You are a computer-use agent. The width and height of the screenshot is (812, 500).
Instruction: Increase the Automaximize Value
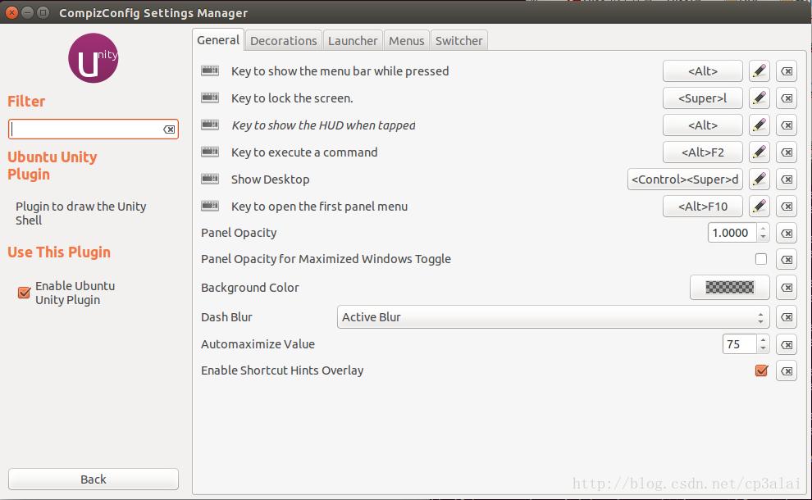click(x=763, y=339)
